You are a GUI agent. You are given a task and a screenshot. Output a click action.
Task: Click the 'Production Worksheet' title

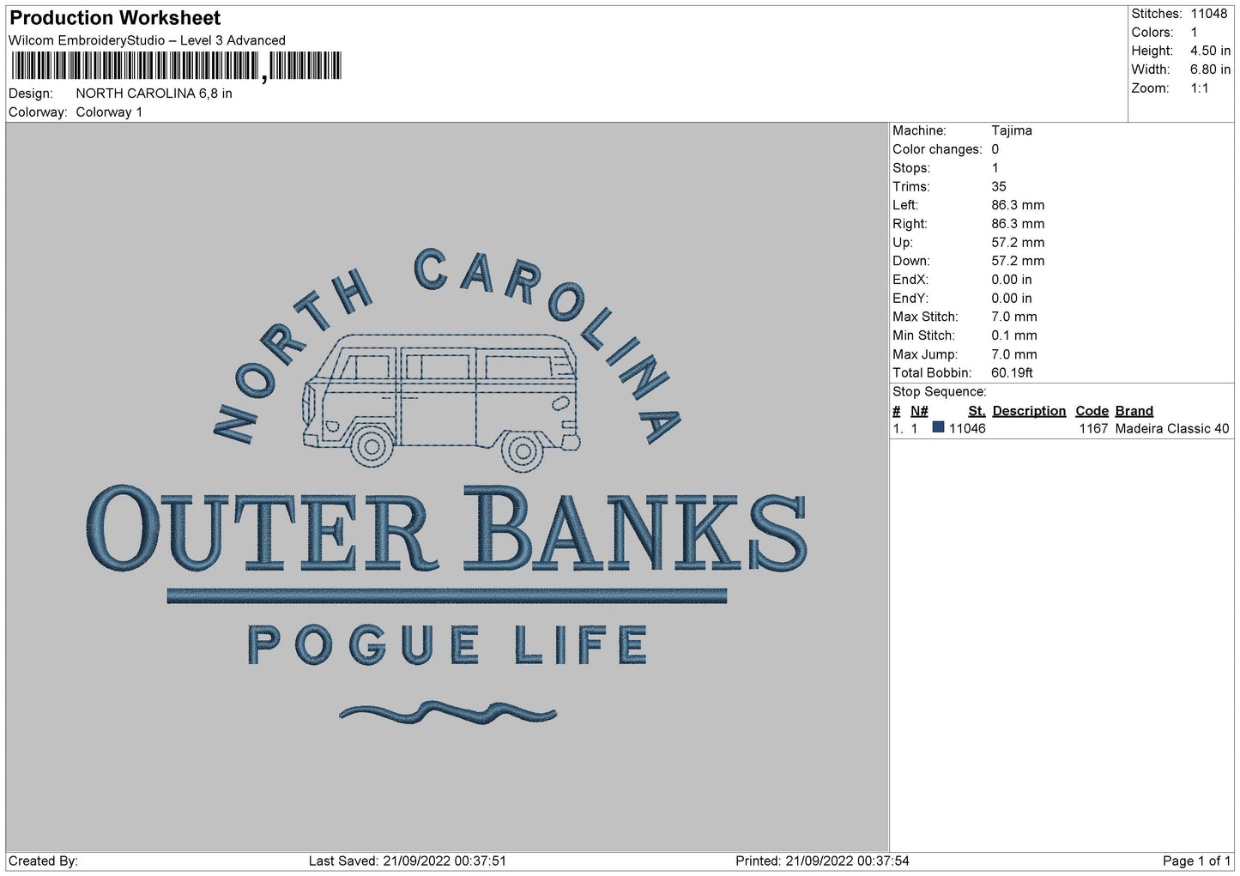coord(115,18)
